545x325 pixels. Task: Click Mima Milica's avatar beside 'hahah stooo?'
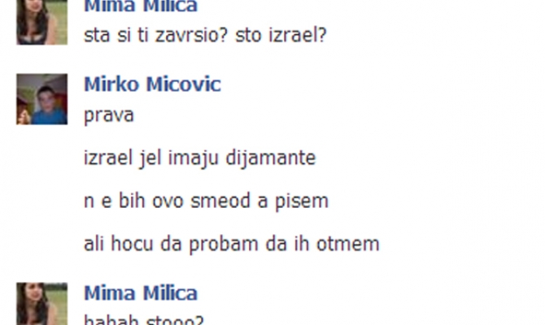coord(42,304)
